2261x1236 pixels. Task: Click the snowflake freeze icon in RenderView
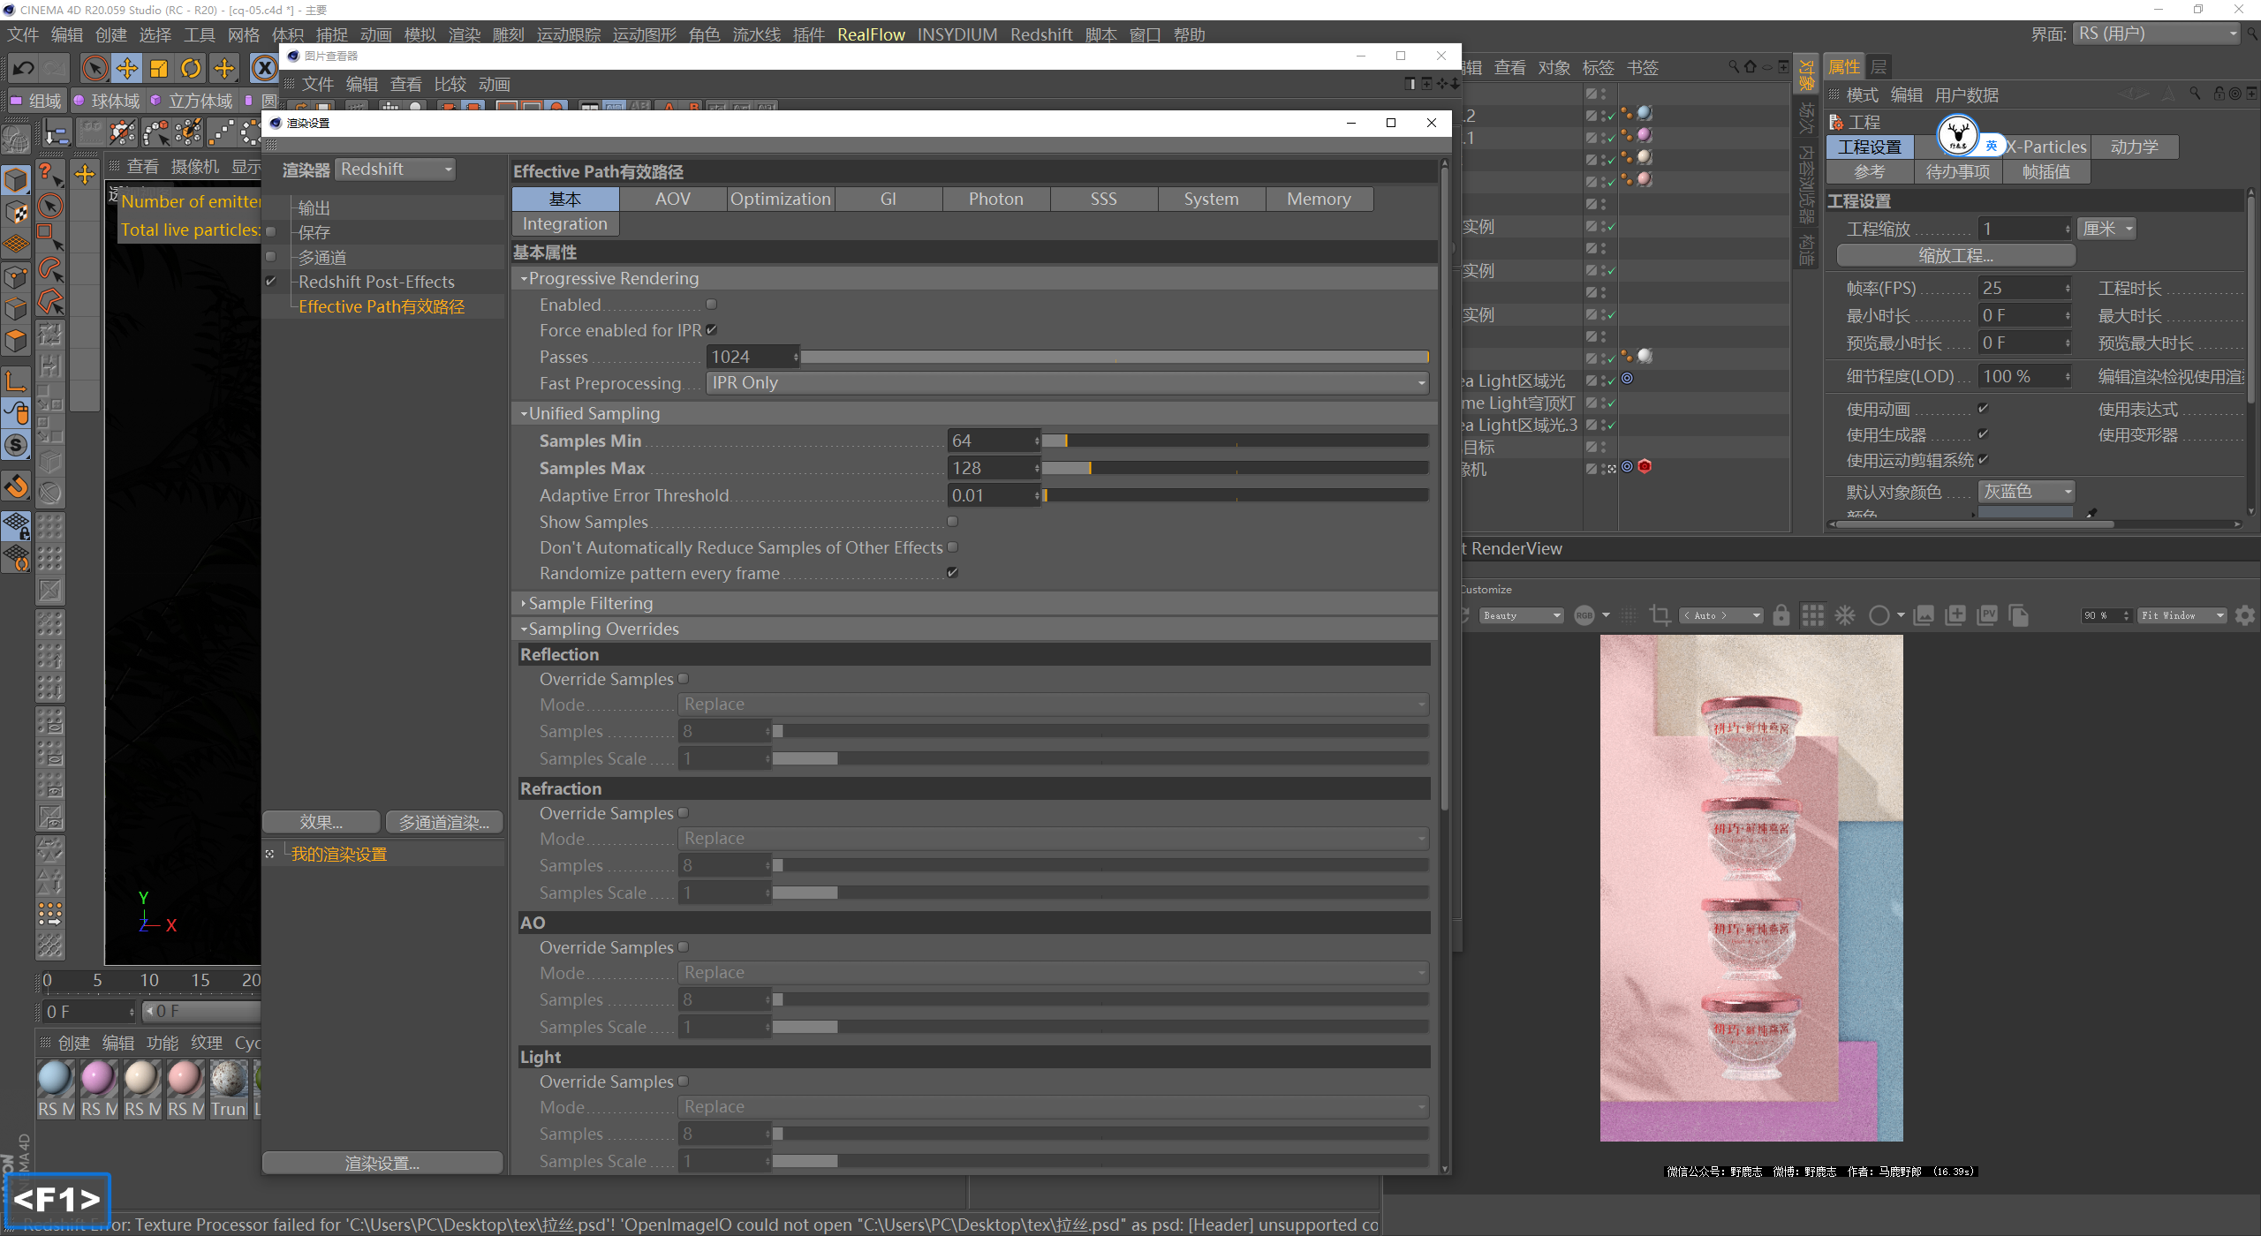(x=1845, y=615)
